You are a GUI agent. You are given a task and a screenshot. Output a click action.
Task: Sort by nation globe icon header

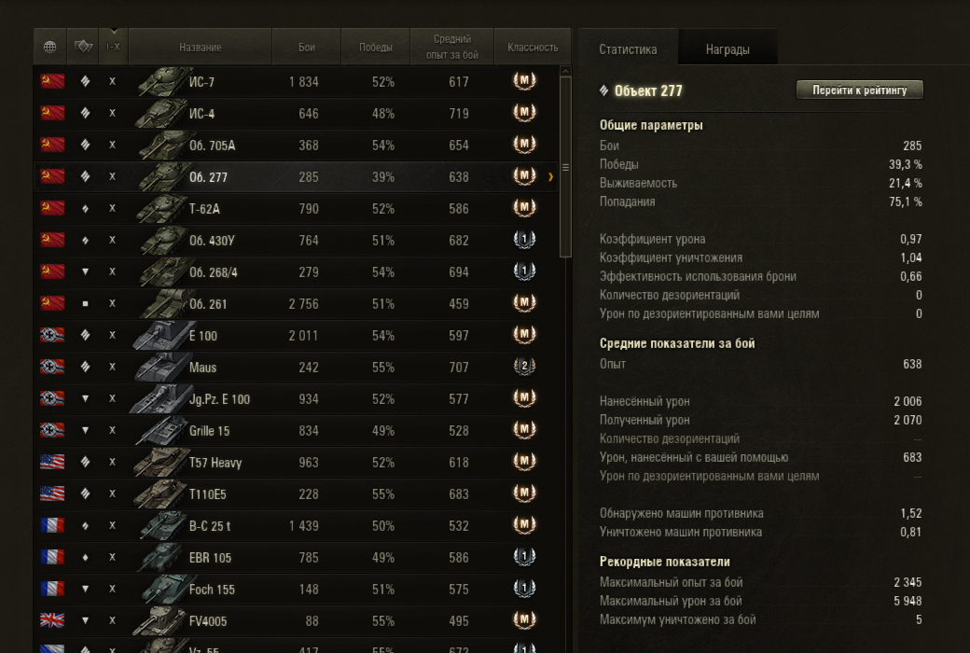coord(50,47)
